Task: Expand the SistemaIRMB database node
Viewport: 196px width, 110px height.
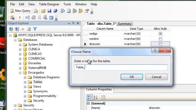Action: tap(20, 68)
